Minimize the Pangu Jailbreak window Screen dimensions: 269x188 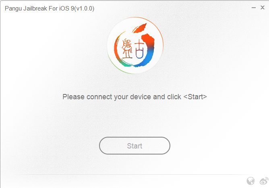pos(253,8)
